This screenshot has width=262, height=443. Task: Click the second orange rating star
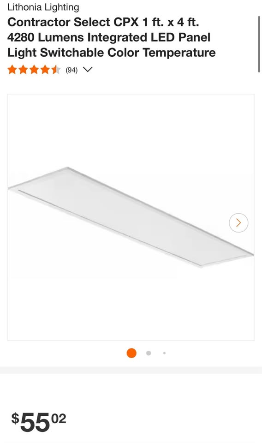[23, 70]
